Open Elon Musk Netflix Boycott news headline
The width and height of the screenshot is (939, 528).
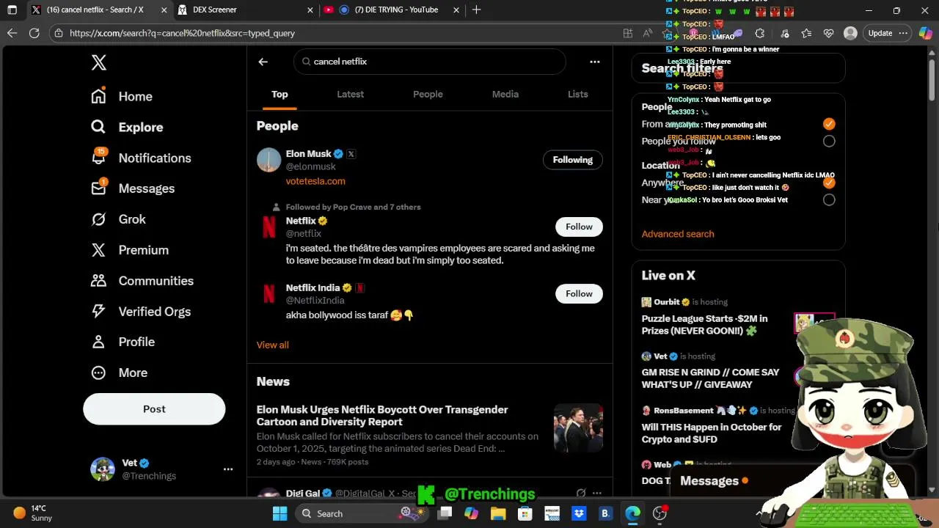pyautogui.click(x=382, y=416)
